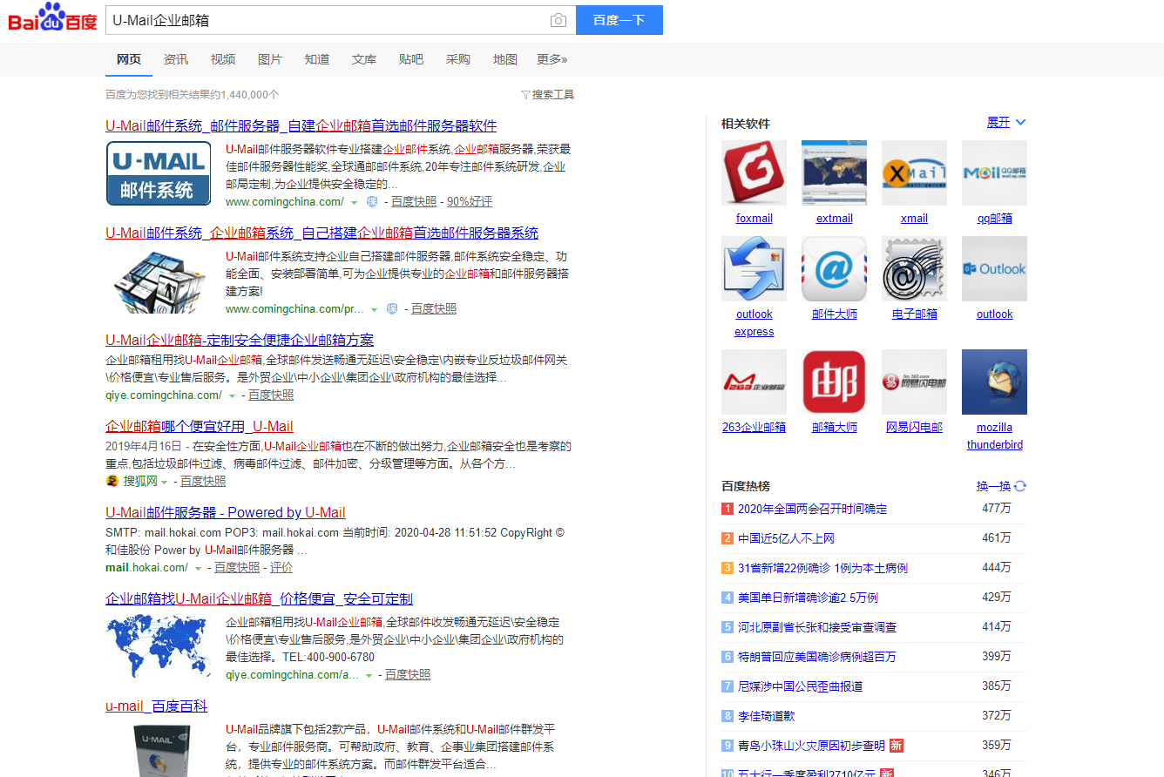Open the 90%好评 rating link
The height and width of the screenshot is (777, 1164).
pyautogui.click(x=470, y=202)
